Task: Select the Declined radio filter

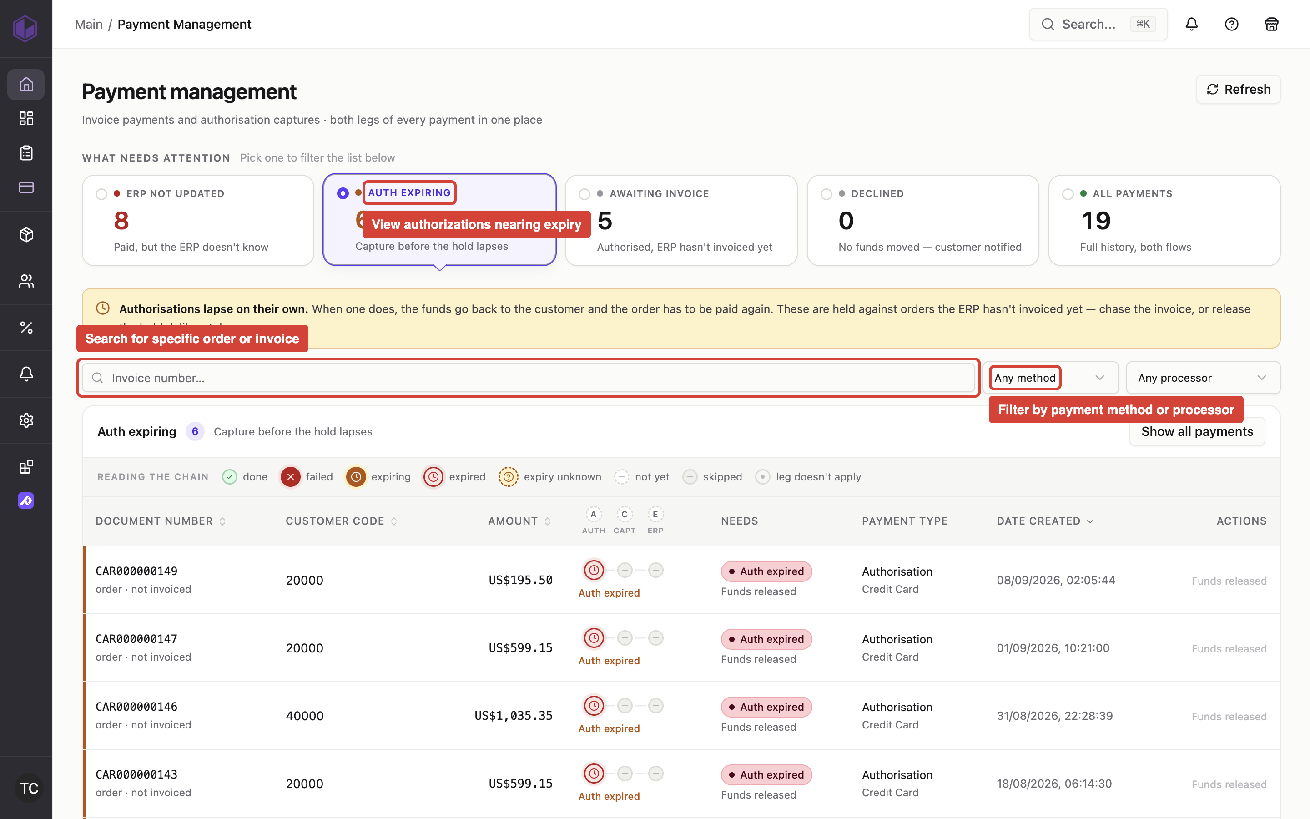Action: tap(826, 194)
